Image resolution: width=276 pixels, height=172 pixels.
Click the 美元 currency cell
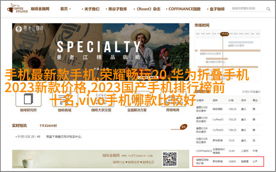tap(244, 141)
